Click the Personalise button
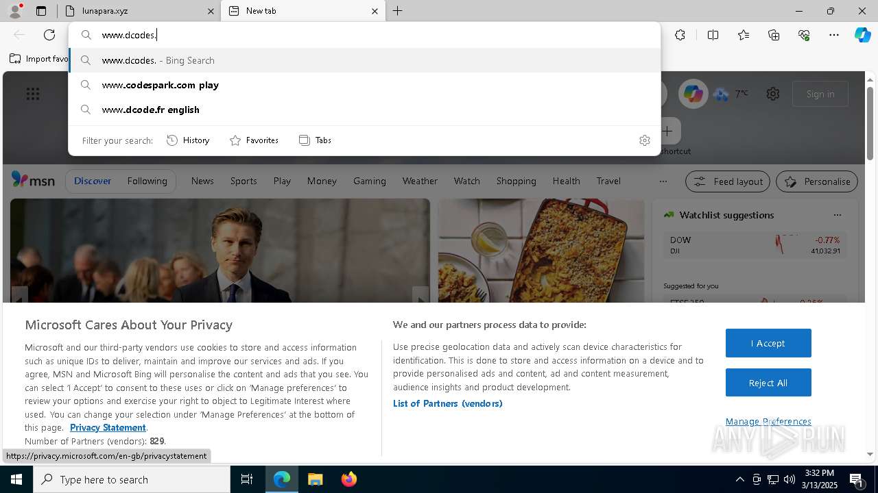 pyautogui.click(x=817, y=181)
